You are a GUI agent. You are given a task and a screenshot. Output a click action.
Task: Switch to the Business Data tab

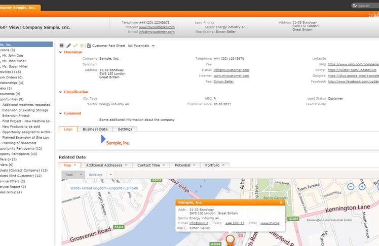point(95,129)
